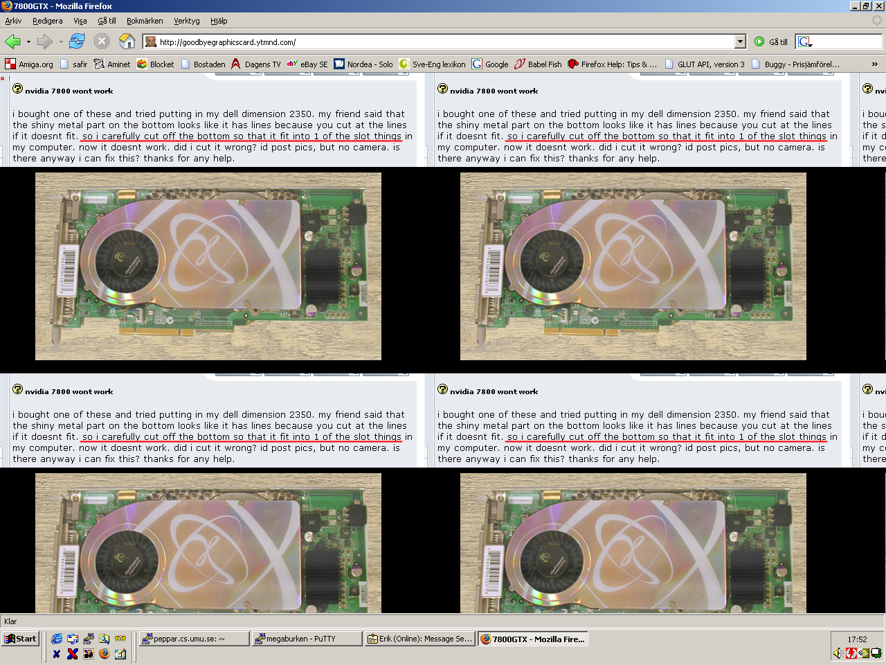
Task: Click the gray Forward arrow button
Action: [x=45, y=42]
